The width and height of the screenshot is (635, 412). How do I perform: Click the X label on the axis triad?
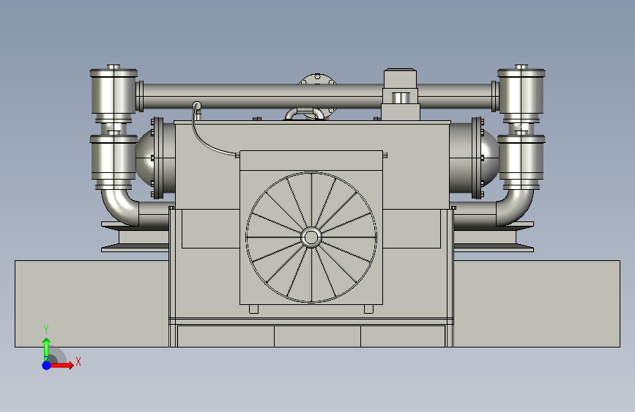pyautogui.click(x=78, y=361)
